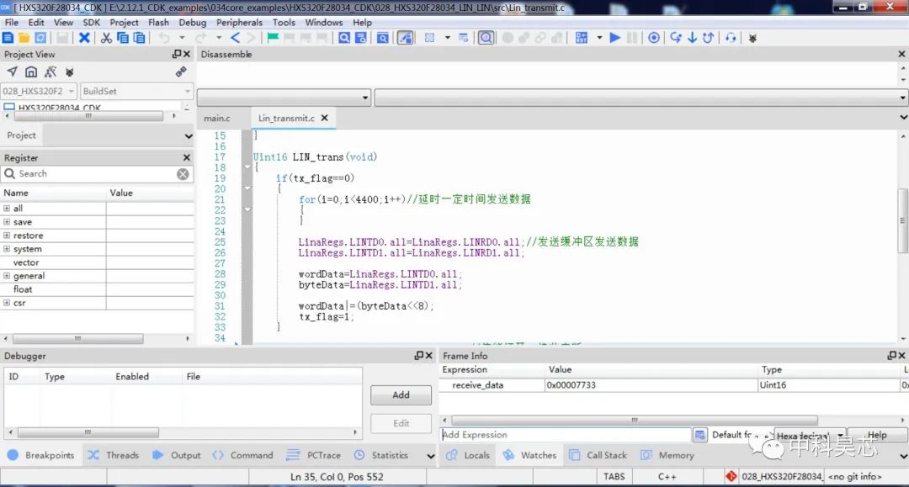Close the Lin_transmit.c tab

pos(325,118)
